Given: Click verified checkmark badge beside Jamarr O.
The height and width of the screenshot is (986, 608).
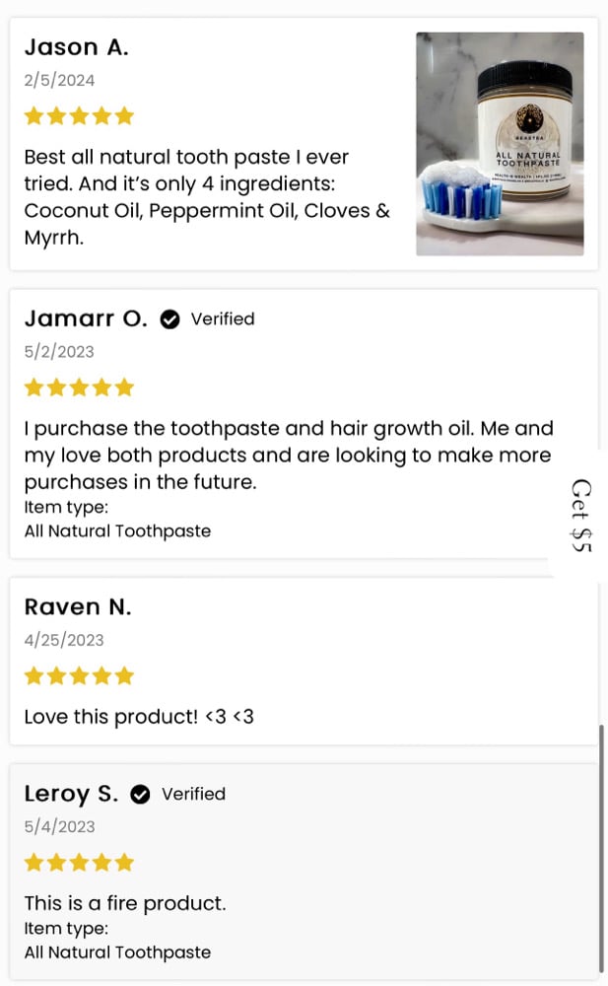Looking at the screenshot, I should pyautogui.click(x=169, y=319).
